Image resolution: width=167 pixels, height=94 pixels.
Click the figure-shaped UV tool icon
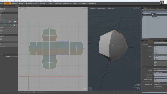point(10,22)
